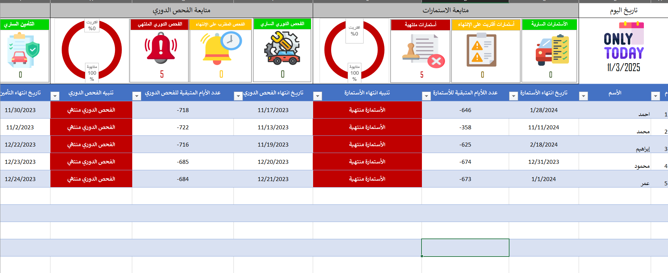This screenshot has height=273, width=668.
Task: Open filter dropdown for عدد الأيام المتبقية للأستمارة column
Action: pyautogui.click(x=426, y=96)
